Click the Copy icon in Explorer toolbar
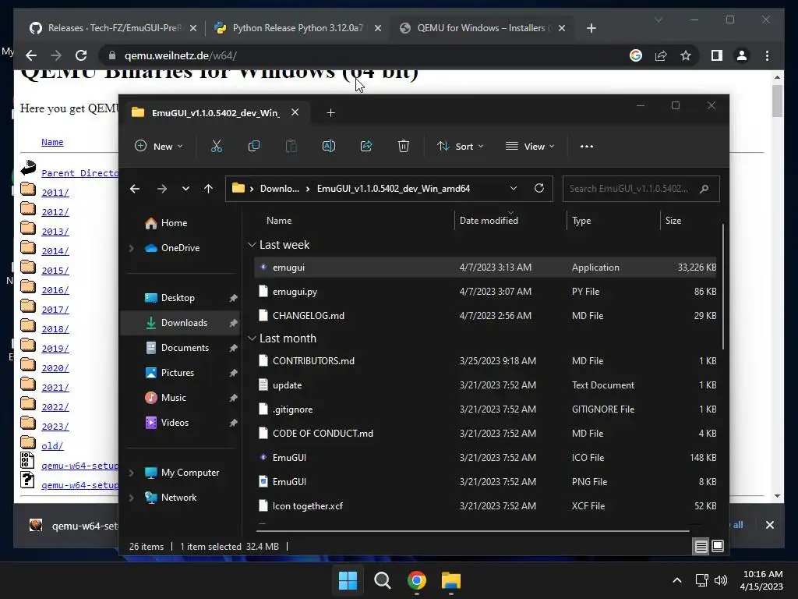 pos(253,146)
